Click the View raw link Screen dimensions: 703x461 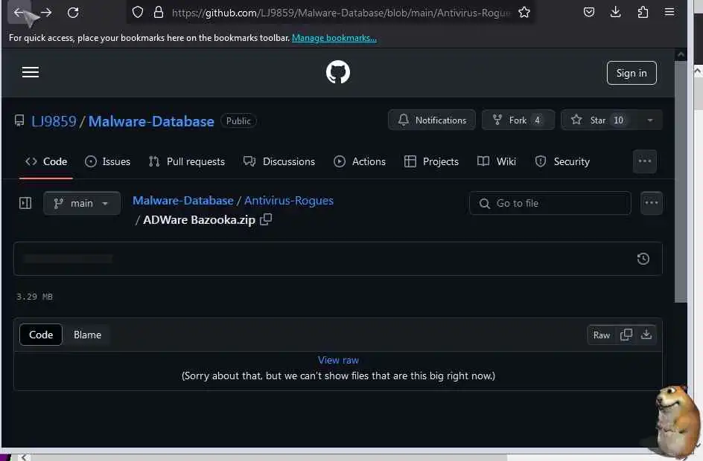click(338, 360)
